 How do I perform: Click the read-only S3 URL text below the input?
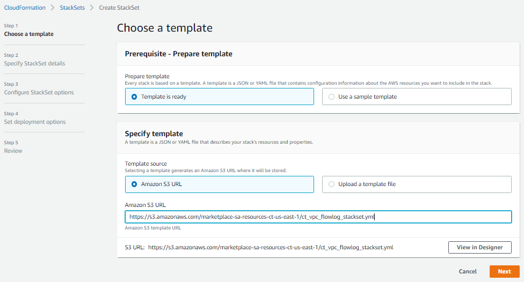[x=271, y=247]
